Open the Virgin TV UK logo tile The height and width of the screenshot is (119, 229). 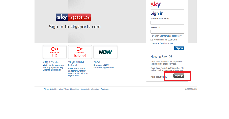pyautogui.click(x=55, y=52)
